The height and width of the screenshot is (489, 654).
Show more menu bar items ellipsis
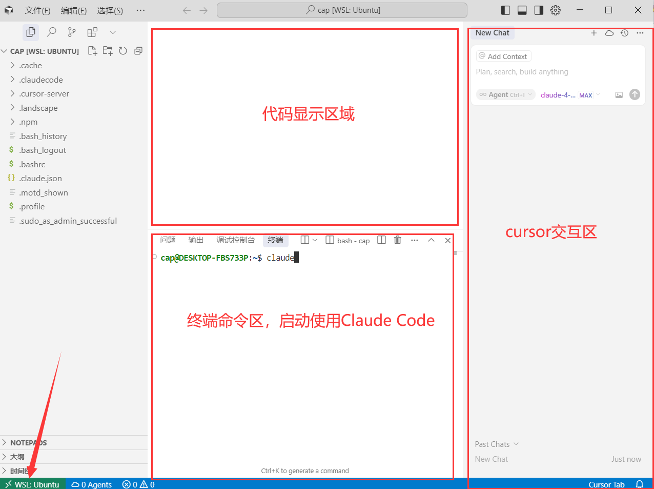(140, 10)
